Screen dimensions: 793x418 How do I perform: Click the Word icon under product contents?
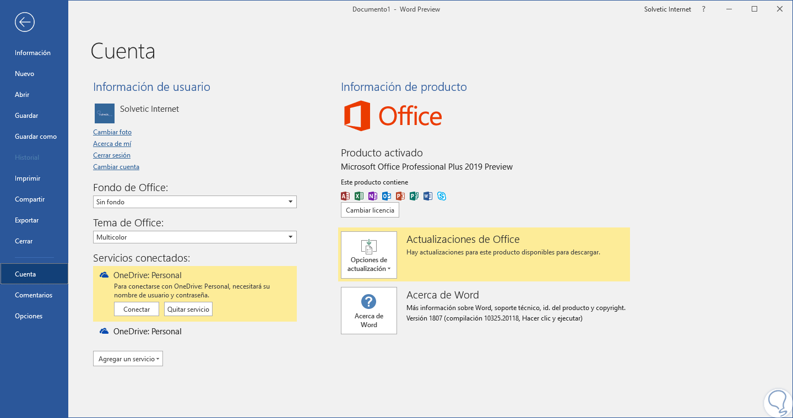tap(428, 196)
